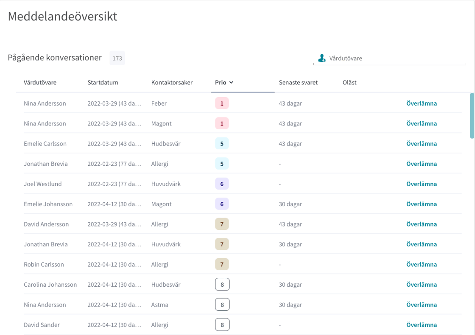Open the Vårdutövare filter field
Image resolution: width=475 pixels, height=335 pixels.
click(390, 58)
